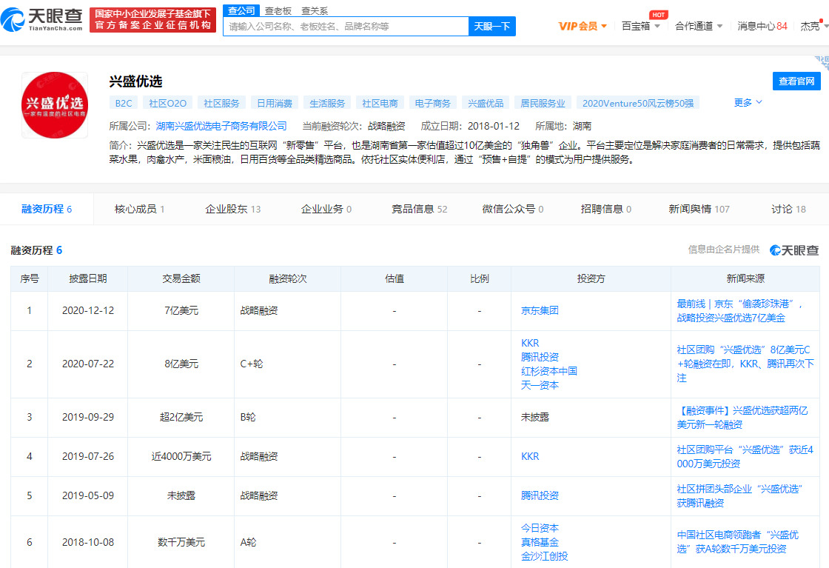Click the 电子商务 tag

tap(433, 103)
